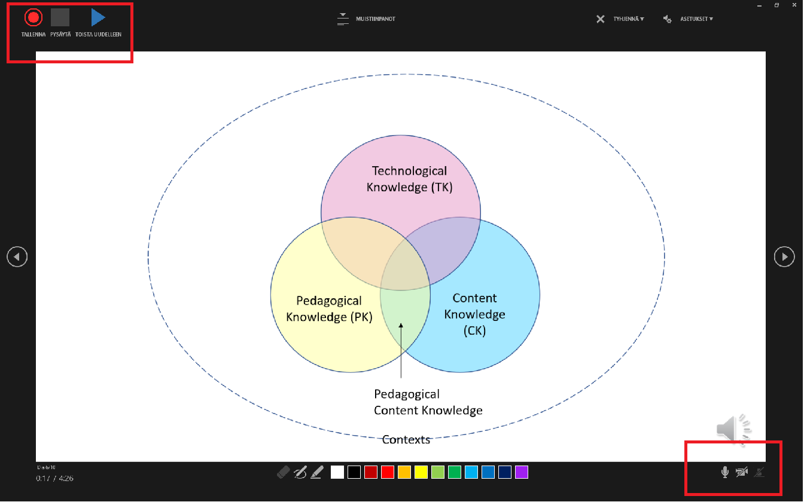The image size is (804, 502).
Task: Select the highlighter tool
Action: pyautogui.click(x=317, y=472)
